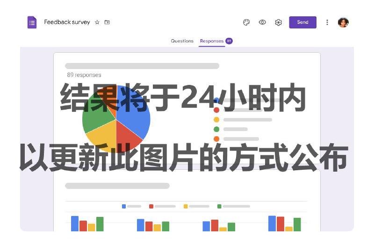Click the purple Google Forms logo icon
The image size is (374, 243).
coord(32,22)
